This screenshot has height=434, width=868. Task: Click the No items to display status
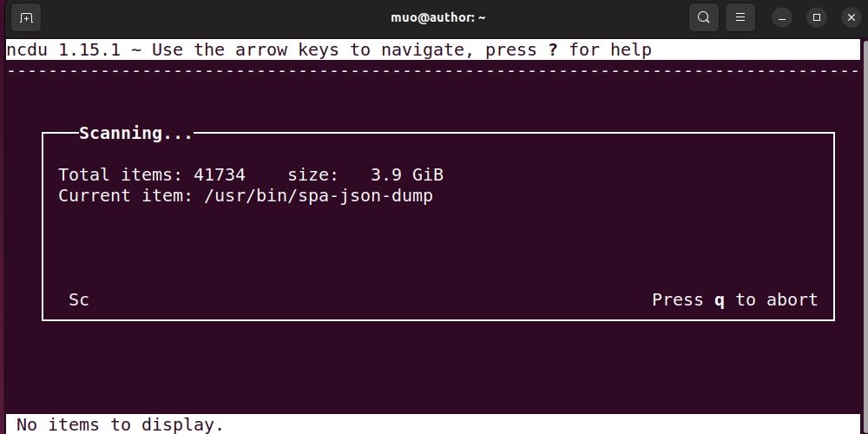pyautogui.click(x=120, y=424)
